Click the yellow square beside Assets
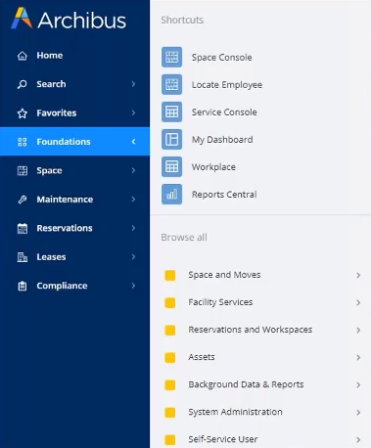The width and height of the screenshot is (371, 448). pyautogui.click(x=170, y=357)
